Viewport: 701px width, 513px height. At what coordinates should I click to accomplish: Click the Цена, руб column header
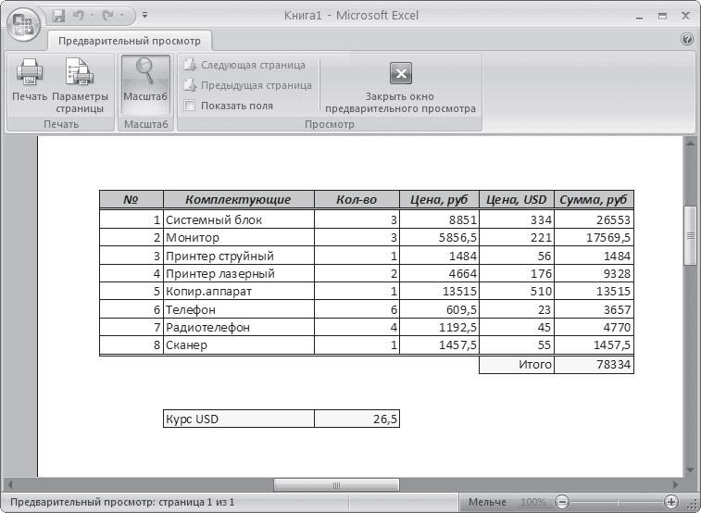(x=439, y=199)
